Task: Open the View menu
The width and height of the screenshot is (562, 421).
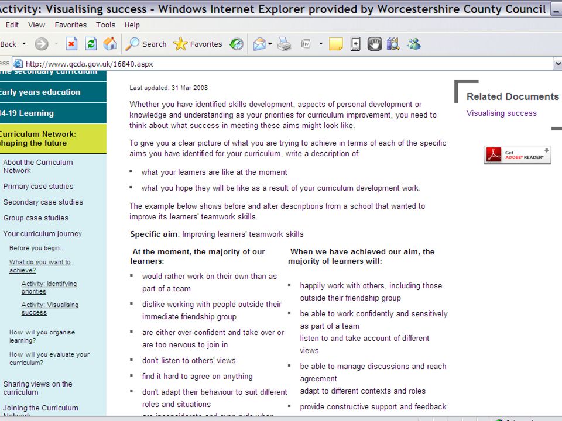Action: (x=36, y=25)
